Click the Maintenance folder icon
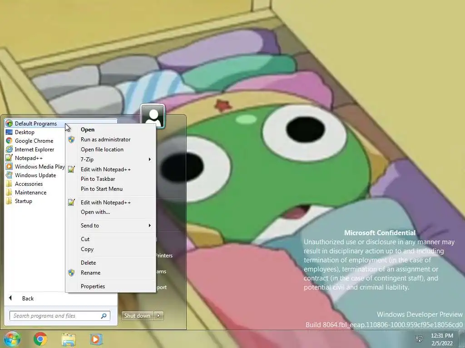 click(9, 192)
